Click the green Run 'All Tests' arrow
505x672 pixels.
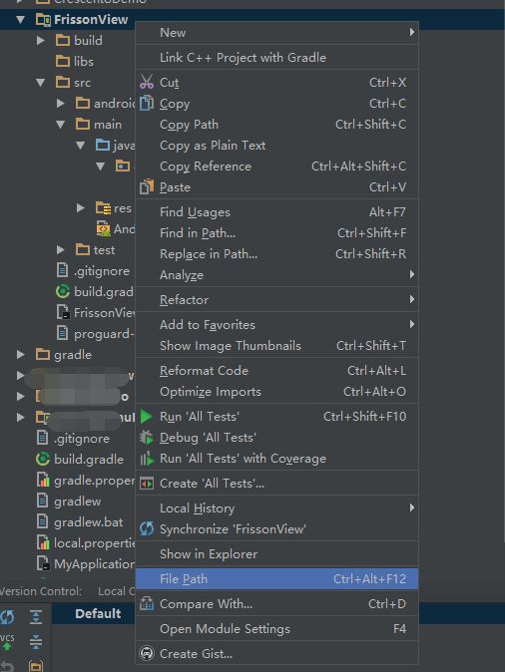tap(147, 416)
